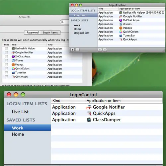Click X-Chat Aqua icon in Accounts list

pyautogui.click(x=13, y=56)
